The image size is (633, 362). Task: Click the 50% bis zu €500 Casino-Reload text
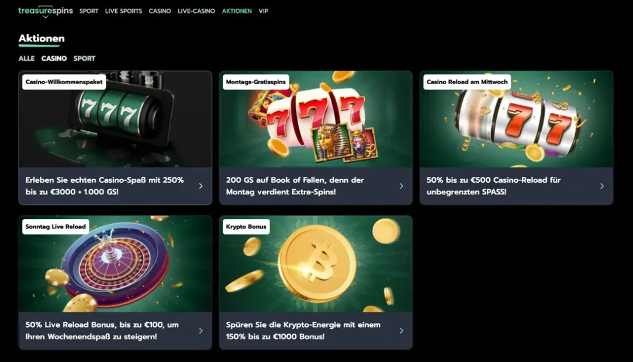coord(493,186)
